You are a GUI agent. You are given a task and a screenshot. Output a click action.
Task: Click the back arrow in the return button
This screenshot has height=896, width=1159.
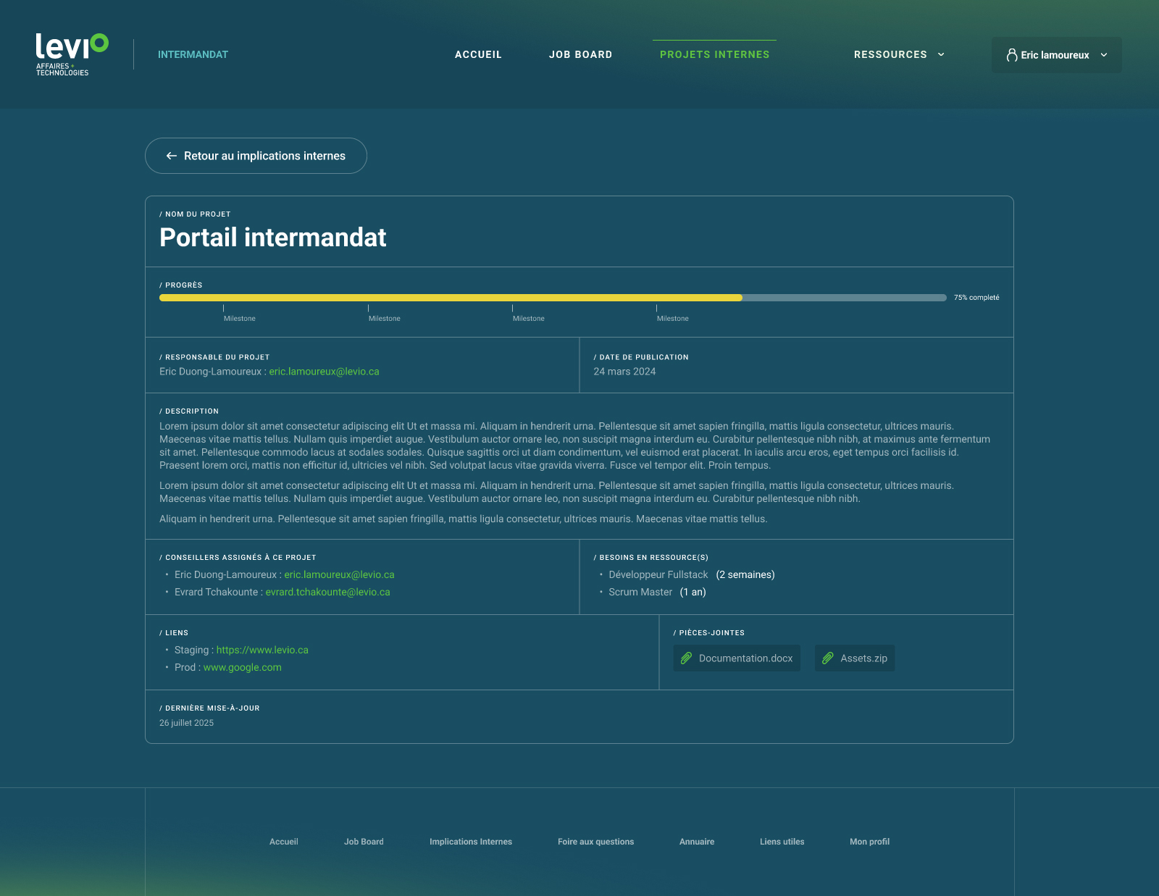(171, 155)
